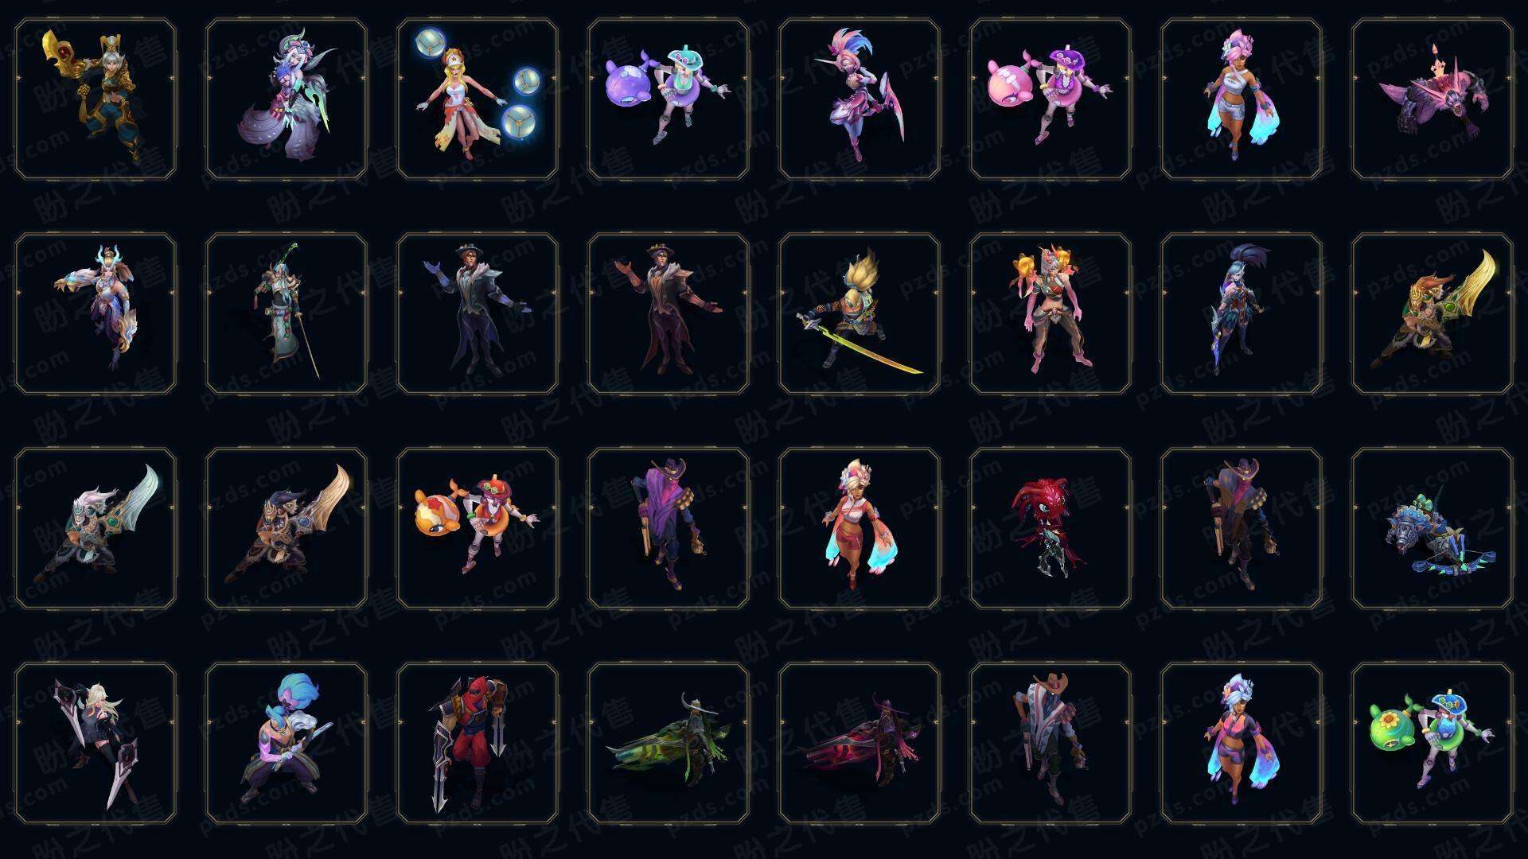Choose the orange fish companion skin
The width and height of the screenshot is (1528, 859).
tap(477, 528)
